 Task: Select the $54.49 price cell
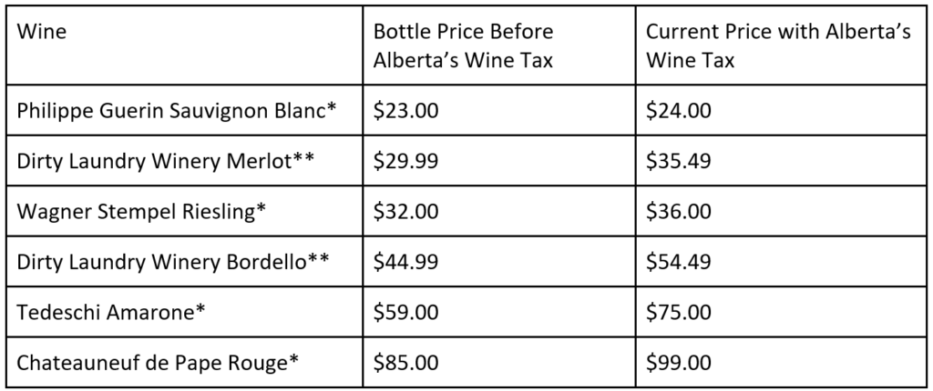(x=678, y=262)
